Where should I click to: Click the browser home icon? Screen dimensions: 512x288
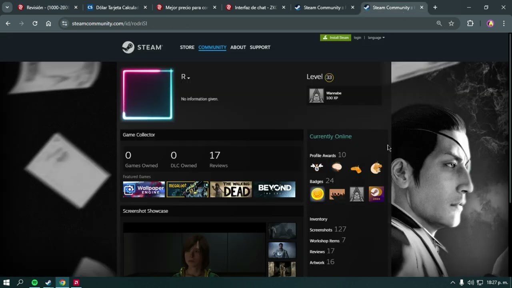click(x=48, y=24)
